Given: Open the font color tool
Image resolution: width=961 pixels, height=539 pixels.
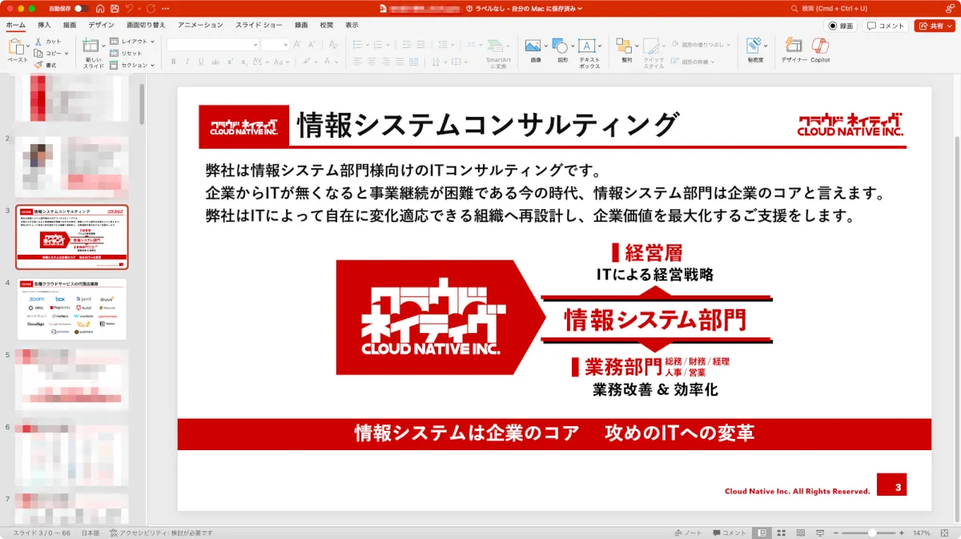Looking at the screenshot, I should [328, 61].
